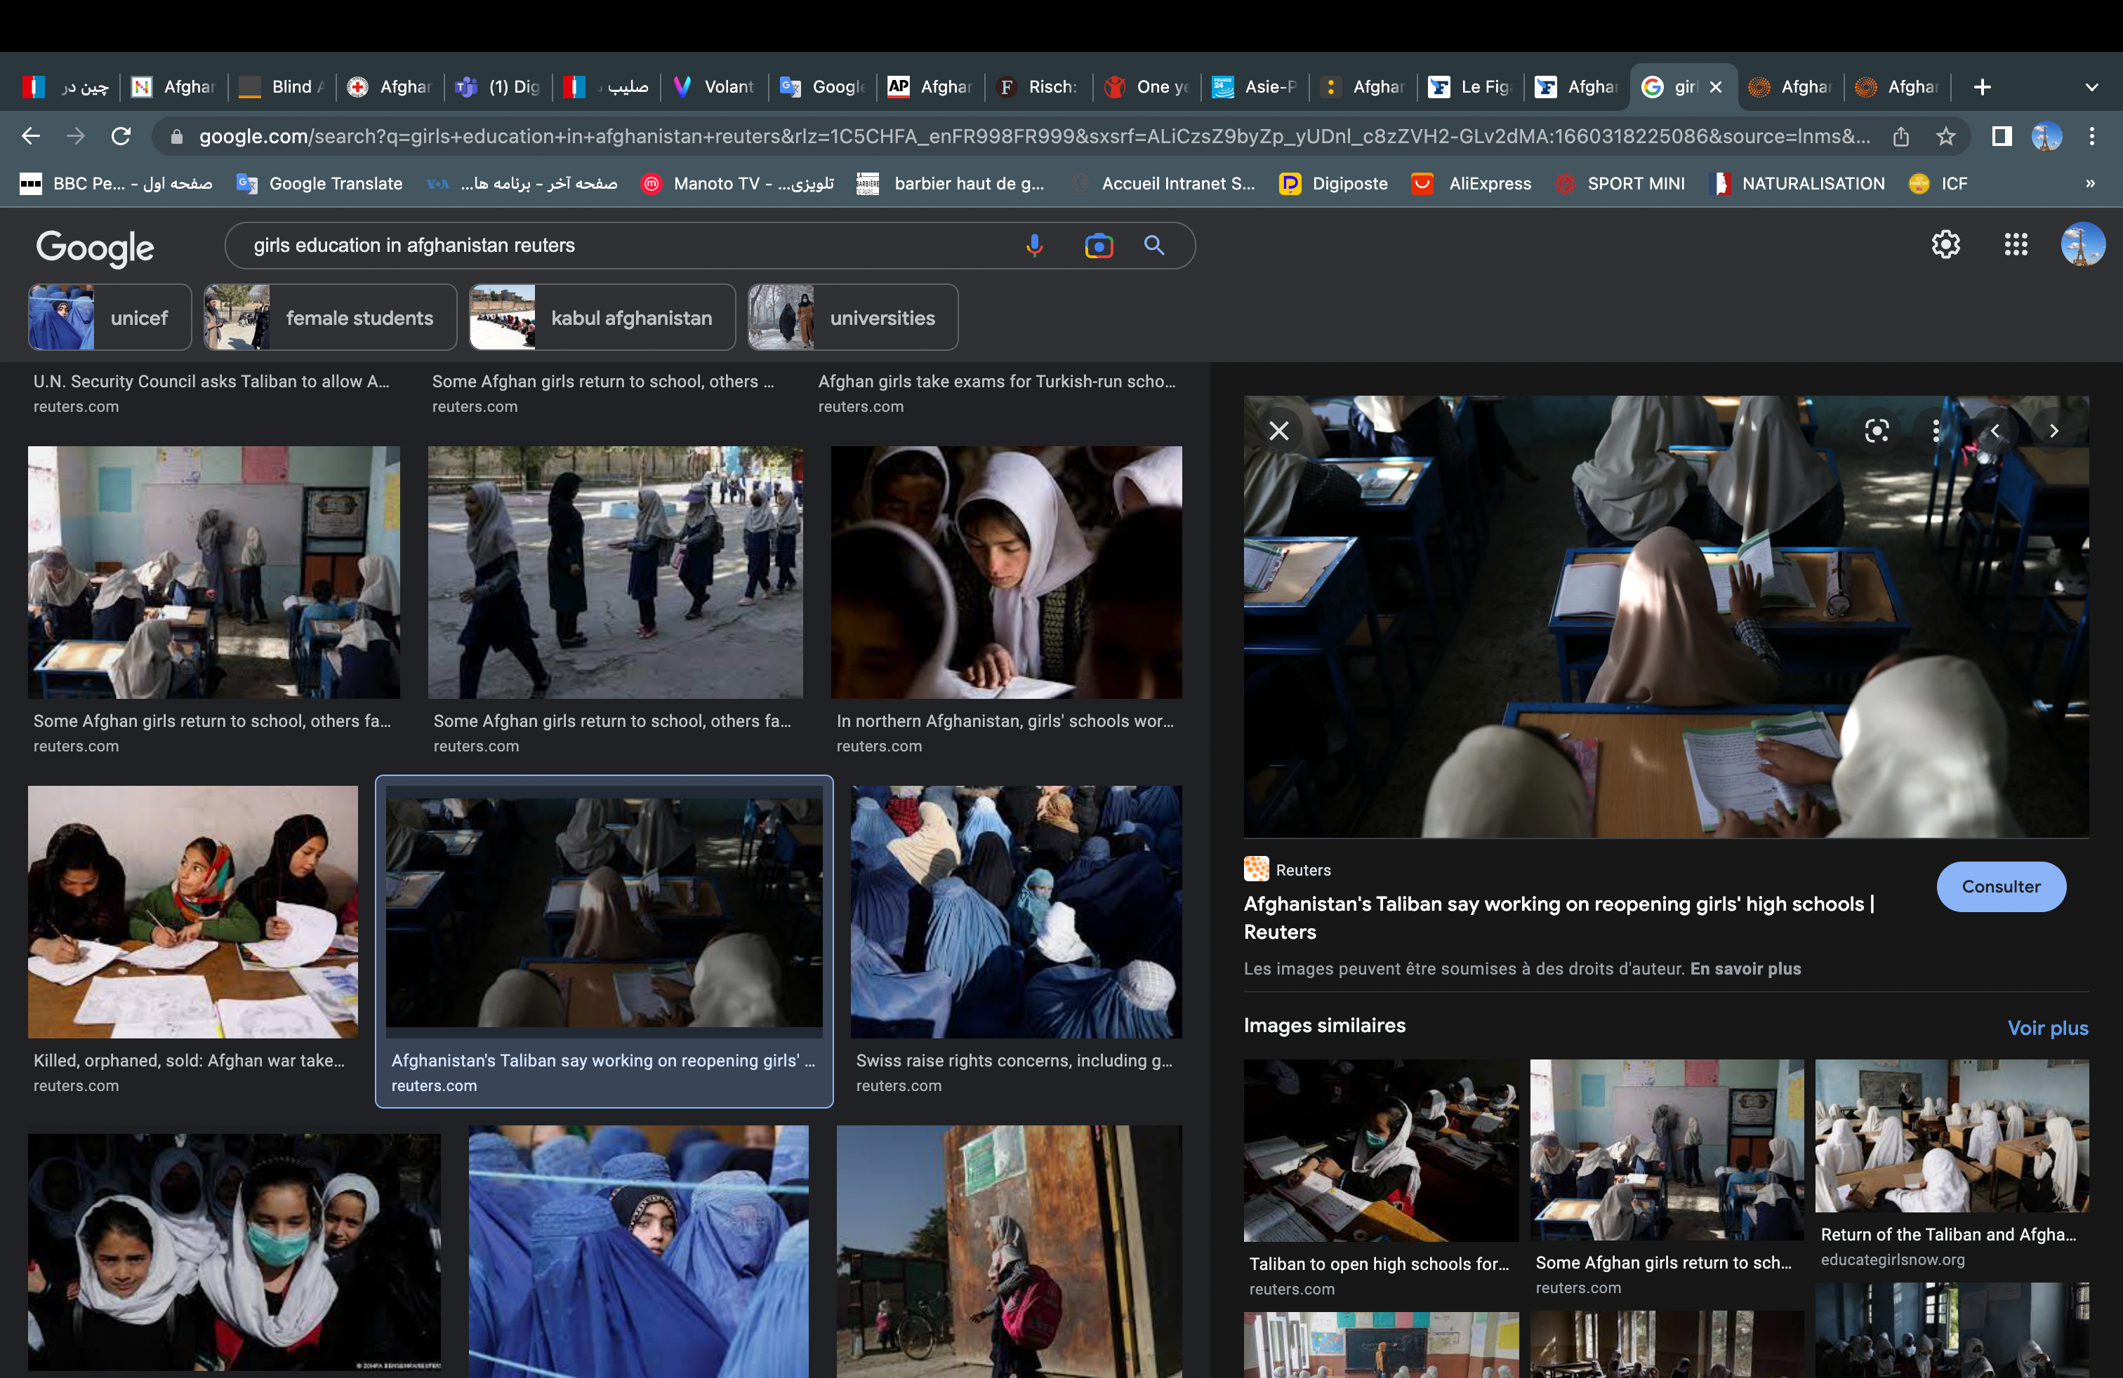Screen dimensions: 2123x1378
Task: Open the Google apps grid
Action: pos(2015,244)
